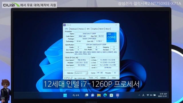Switch to the Bench tab
Viewport: 183px width, 103px height.
click(x=102, y=29)
